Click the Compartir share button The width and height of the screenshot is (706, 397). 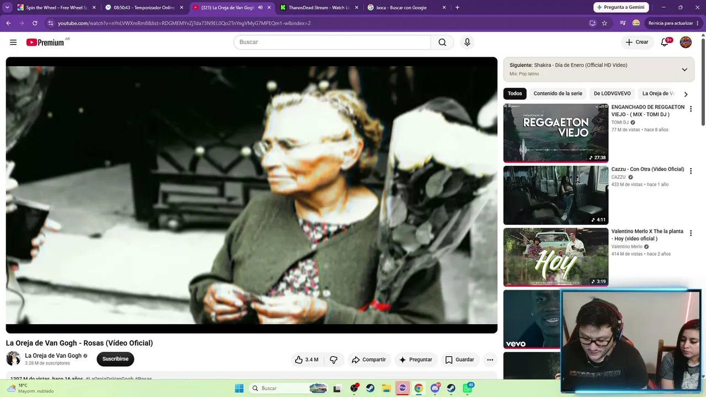click(368, 360)
